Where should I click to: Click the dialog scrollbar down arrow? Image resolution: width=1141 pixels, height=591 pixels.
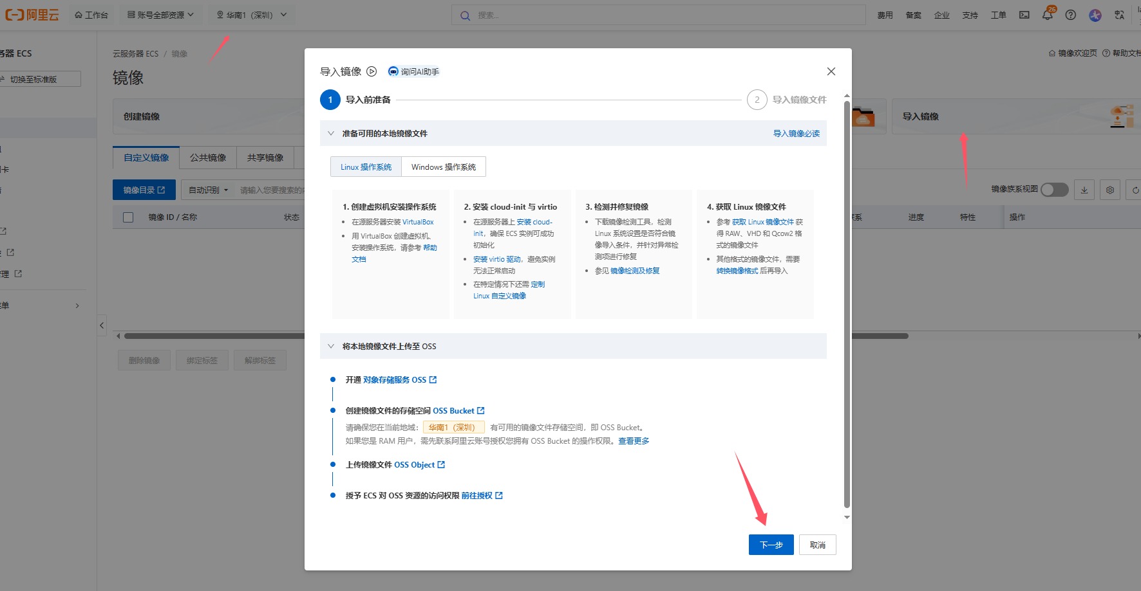click(x=847, y=517)
